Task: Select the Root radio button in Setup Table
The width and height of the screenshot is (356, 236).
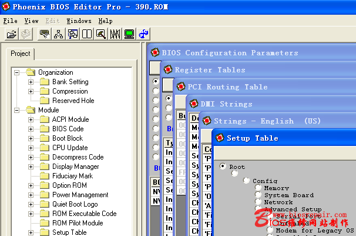Action: click(223, 166)
